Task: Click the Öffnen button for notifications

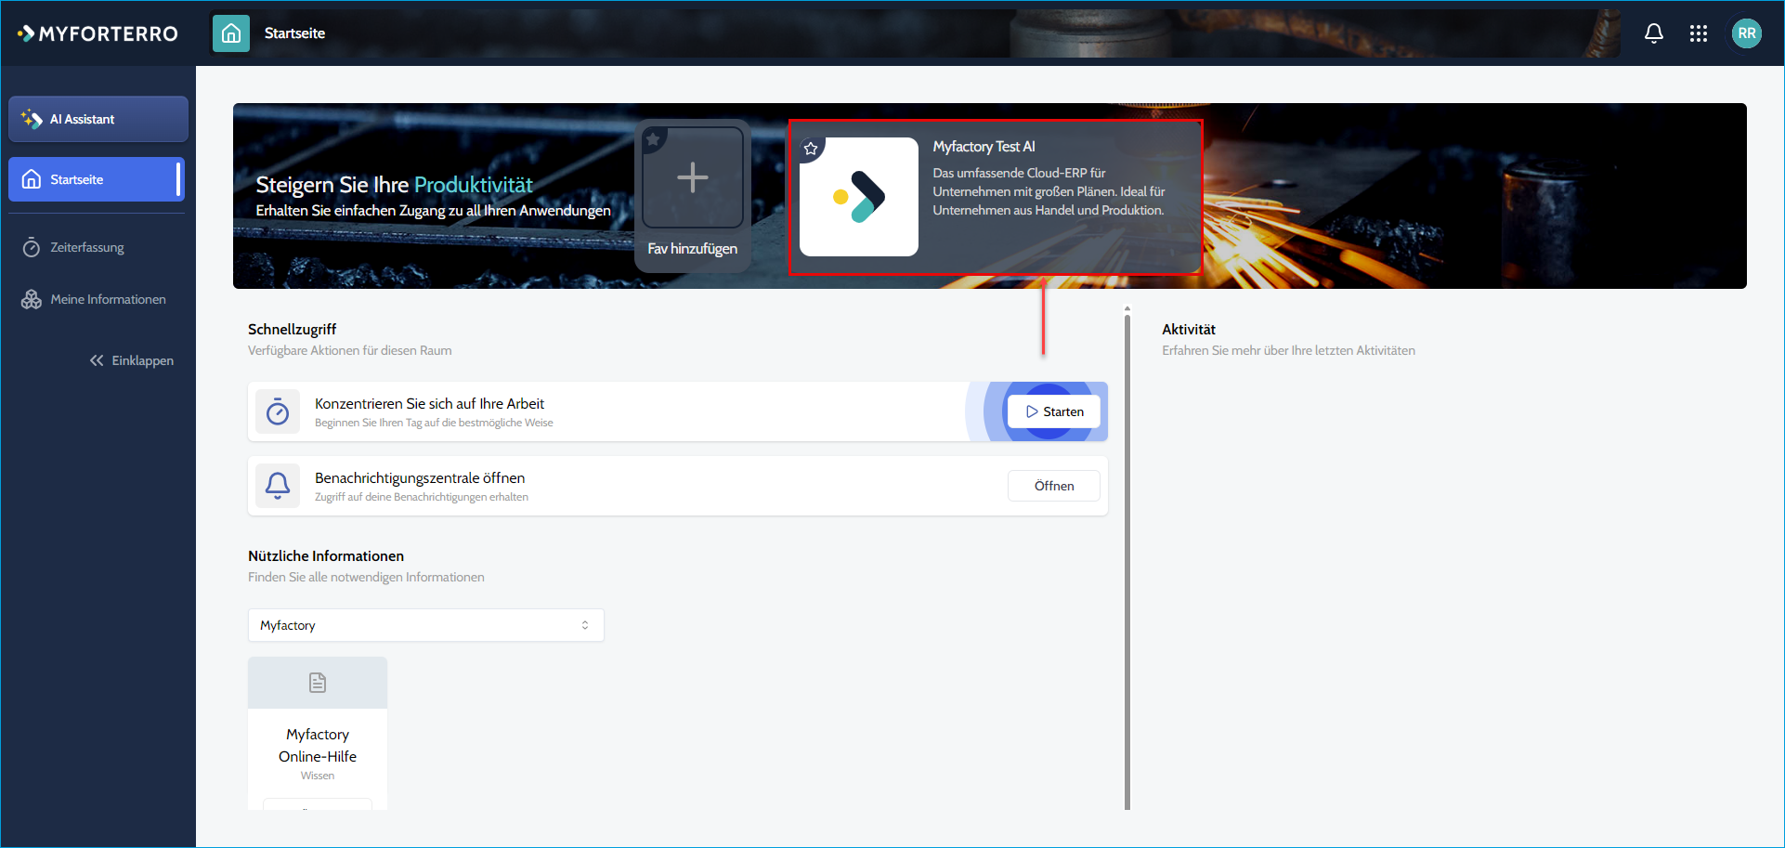Action: [1054, 486]
